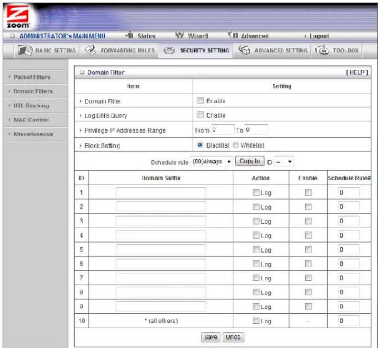This screenshot has height=348, width=378.
Task: Click the Basic Setting book icon
Action: 25,50
